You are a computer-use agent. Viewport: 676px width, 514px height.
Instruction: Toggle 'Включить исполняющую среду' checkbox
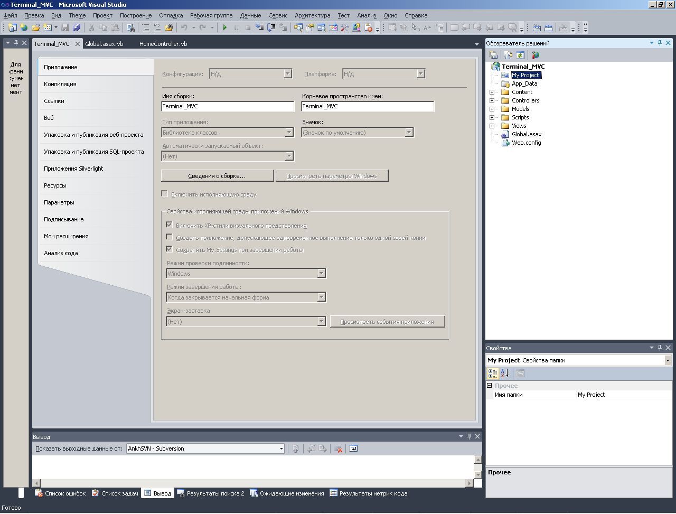pyautogui.click(x=165, y=194)
